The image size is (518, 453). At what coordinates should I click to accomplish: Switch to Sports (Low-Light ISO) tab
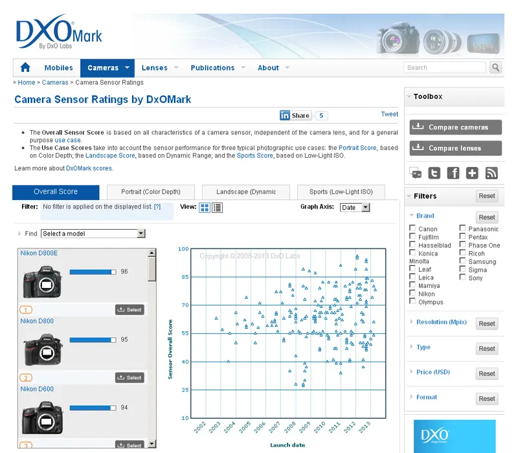[x=341, y=192]
